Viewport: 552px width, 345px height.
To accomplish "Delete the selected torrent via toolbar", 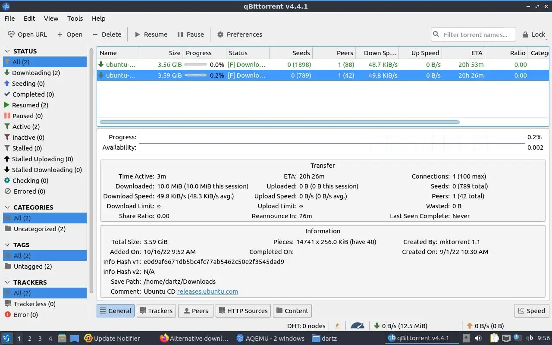I will pyautogui.click(x=107, y=34).
